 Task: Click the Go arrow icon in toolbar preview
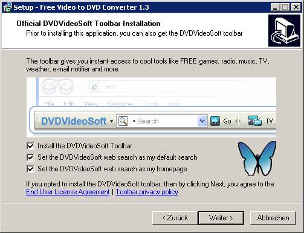pos(215,121)
